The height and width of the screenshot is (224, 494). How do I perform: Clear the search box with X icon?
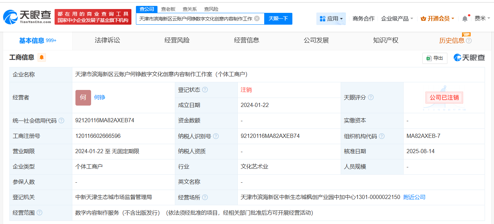pyautogui.click(x=257, y=19)
